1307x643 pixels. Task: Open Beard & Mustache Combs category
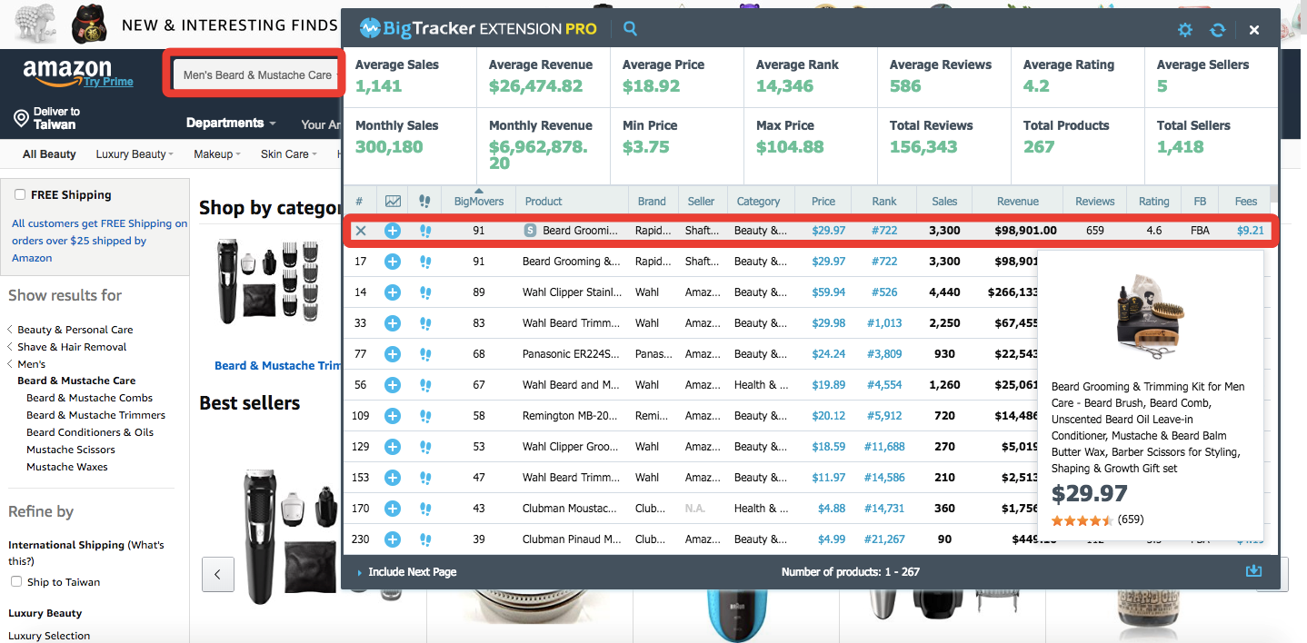tap(89, 398)
